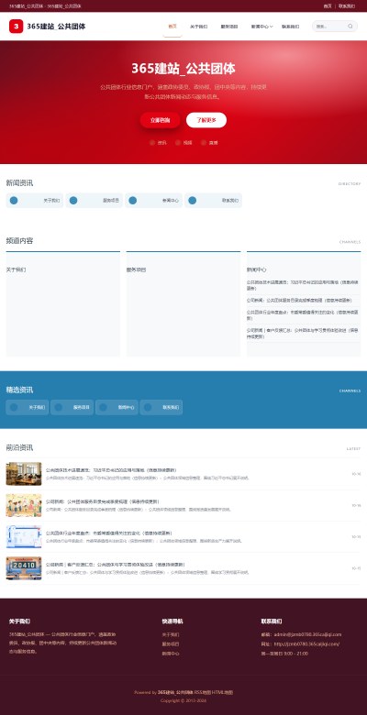Open the blue dashboard illustration thumbnail
This screenshot has height=715, width=367.
[24, 536]
